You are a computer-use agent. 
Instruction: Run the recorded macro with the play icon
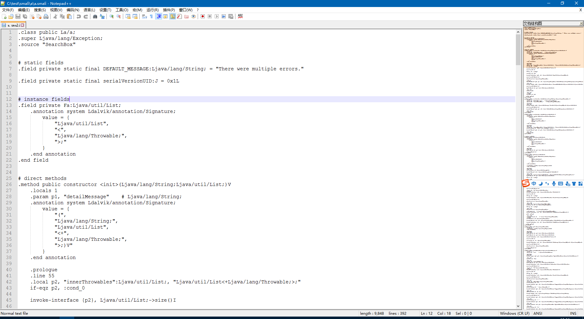pos(217,16)
